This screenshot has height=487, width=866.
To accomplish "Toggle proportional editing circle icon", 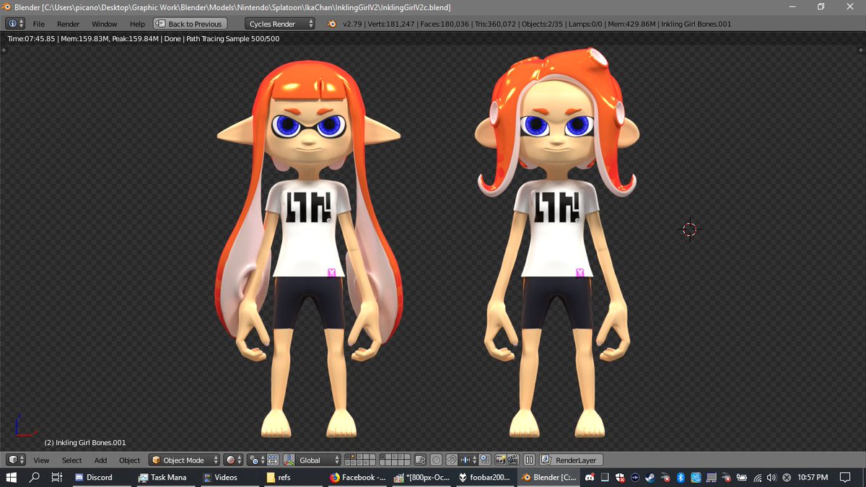I will (x=437, y=460).
